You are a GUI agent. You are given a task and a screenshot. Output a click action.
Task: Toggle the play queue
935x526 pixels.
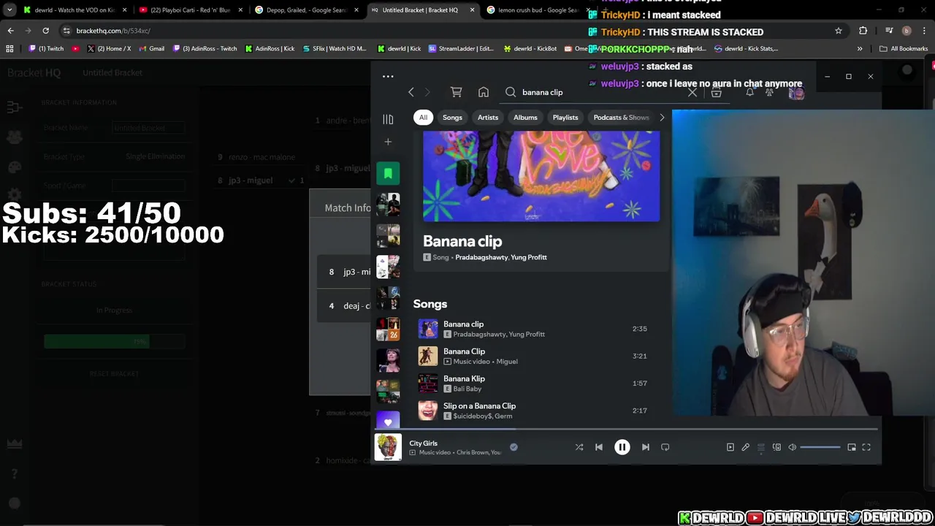[760, 447]
